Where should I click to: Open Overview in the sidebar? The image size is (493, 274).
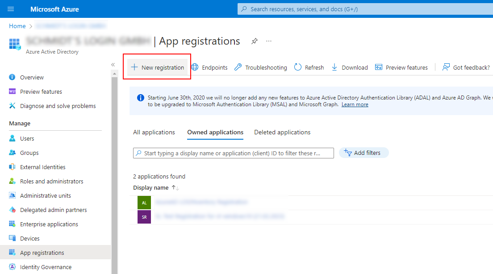(32, 77)
